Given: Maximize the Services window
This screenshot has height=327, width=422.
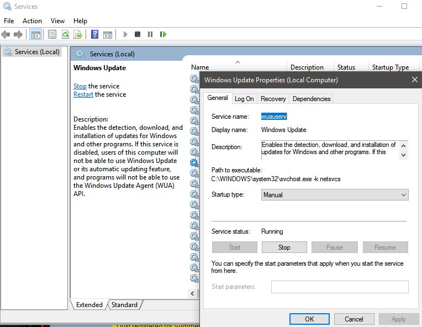Looking at the screenshot, I should [x=404, y=6].
